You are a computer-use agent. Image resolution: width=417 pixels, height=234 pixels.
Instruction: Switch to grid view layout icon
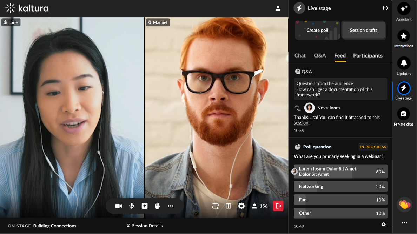point(229,206)
